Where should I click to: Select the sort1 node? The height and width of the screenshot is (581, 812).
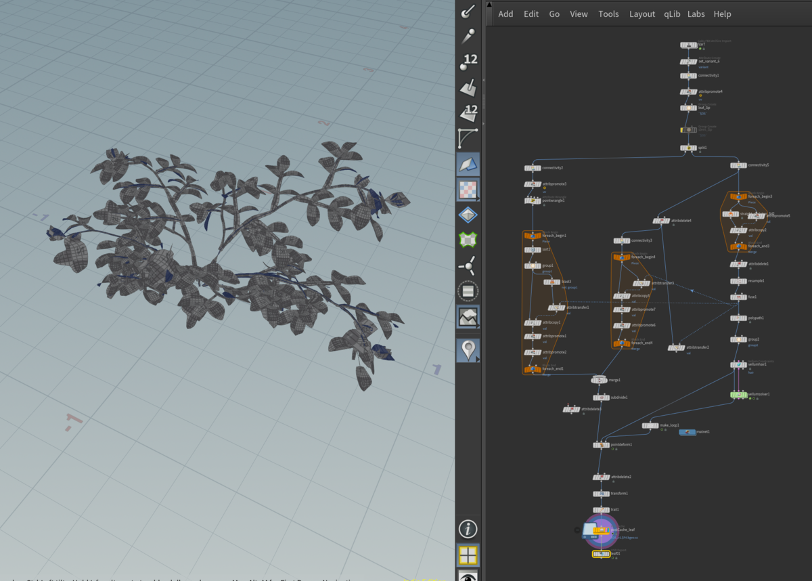[x=533, y=250]
